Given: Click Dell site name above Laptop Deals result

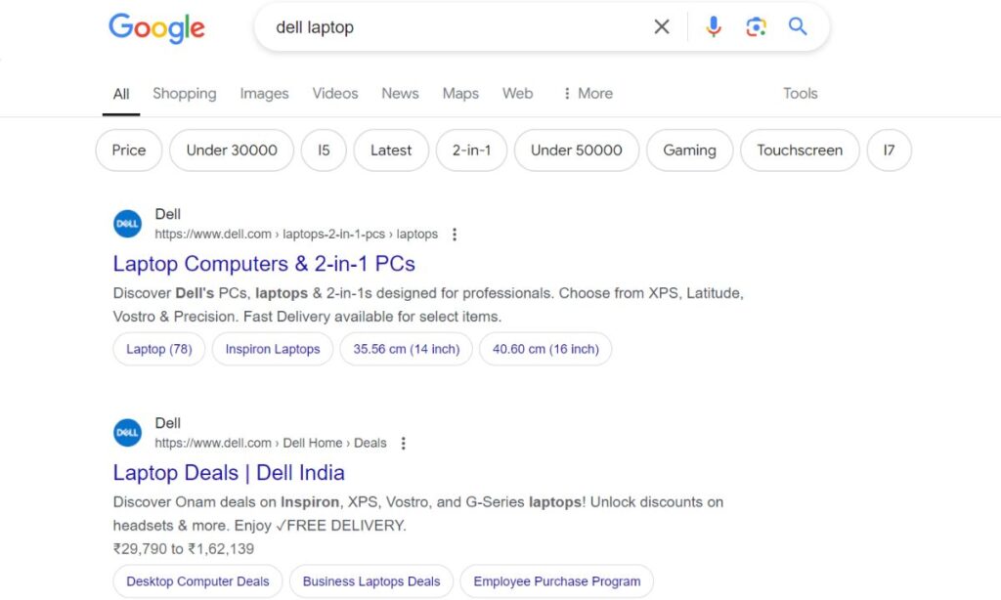Looking at the screenshot, I should (x=168, y=423).
